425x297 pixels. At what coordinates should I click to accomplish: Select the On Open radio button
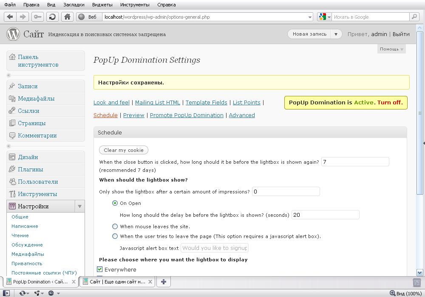(x=115, y=203)
